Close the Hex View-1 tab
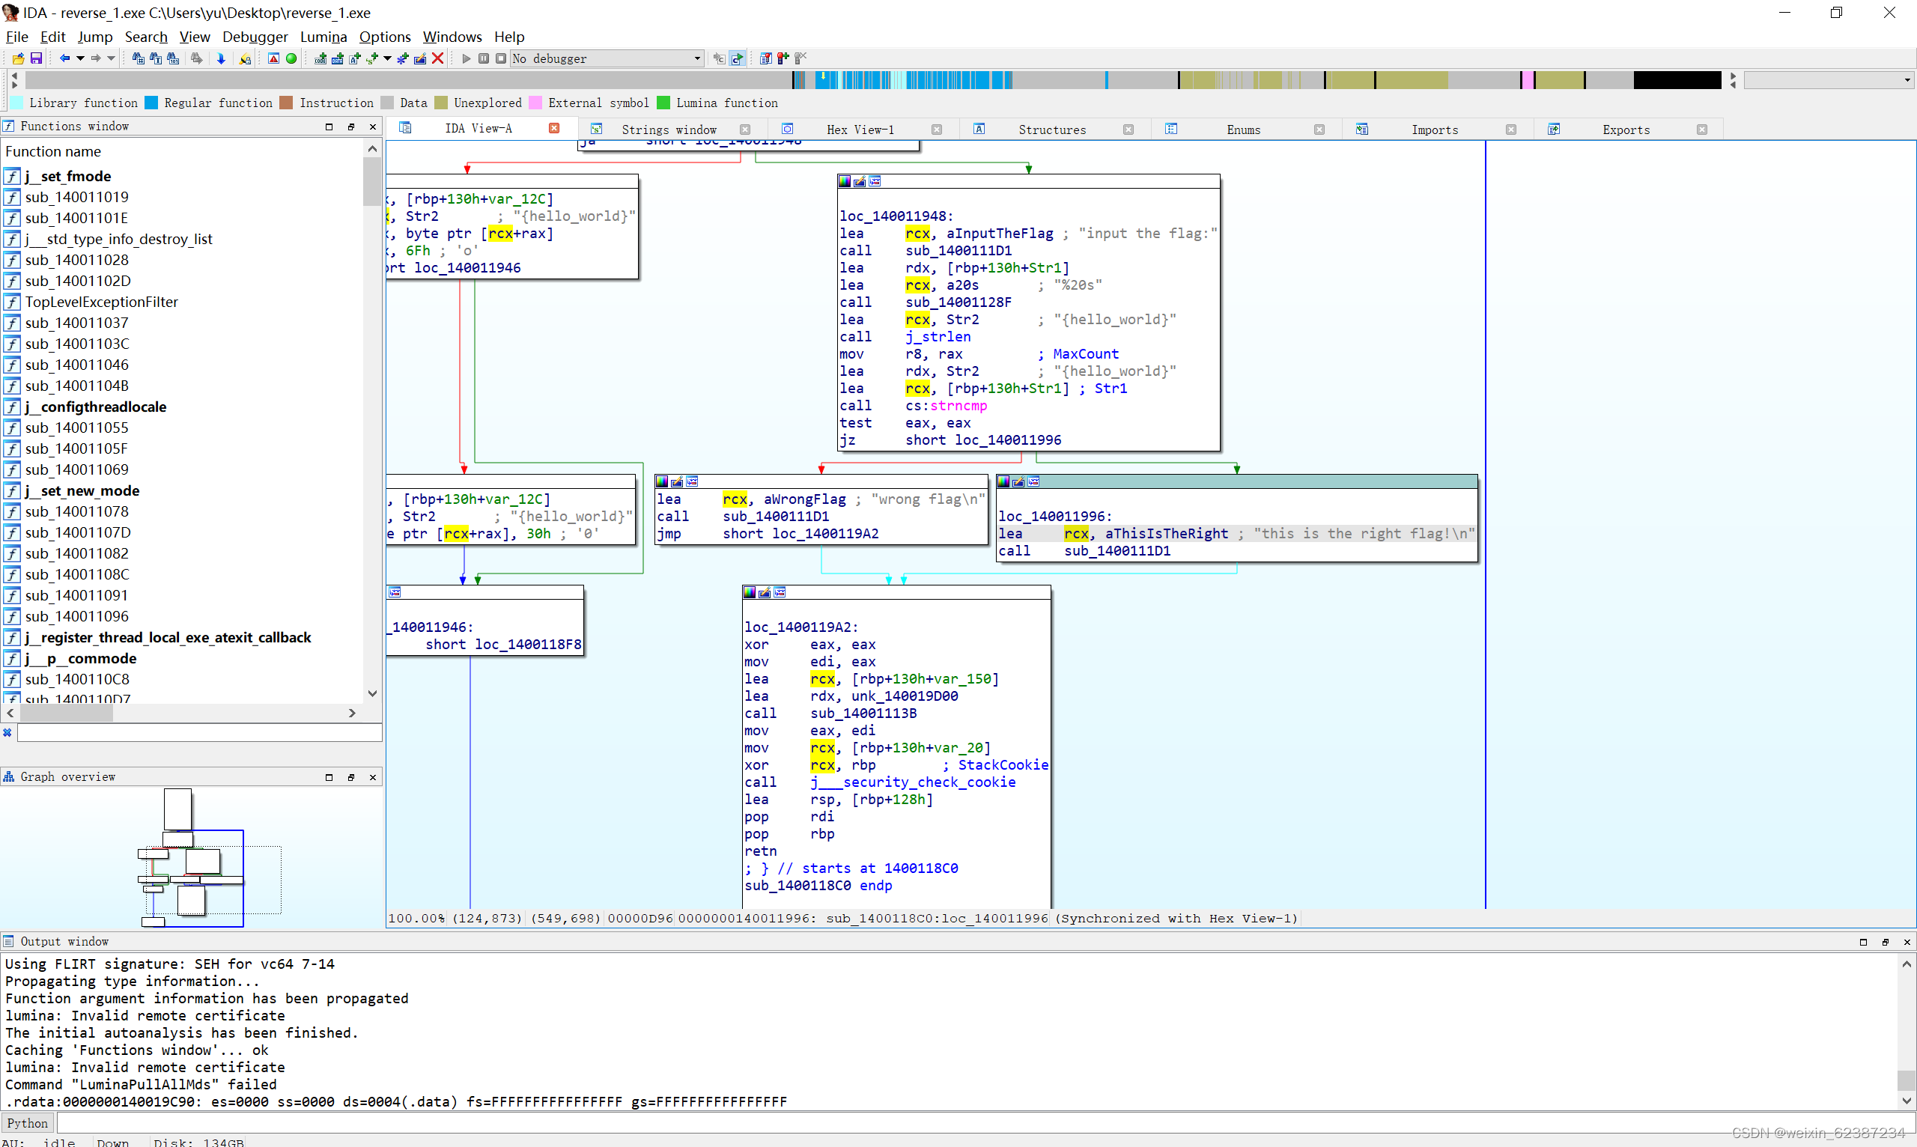Image resolution: width=1917 pixels, height=1147 pixels. pyautogui.click(x=936, y=129)
